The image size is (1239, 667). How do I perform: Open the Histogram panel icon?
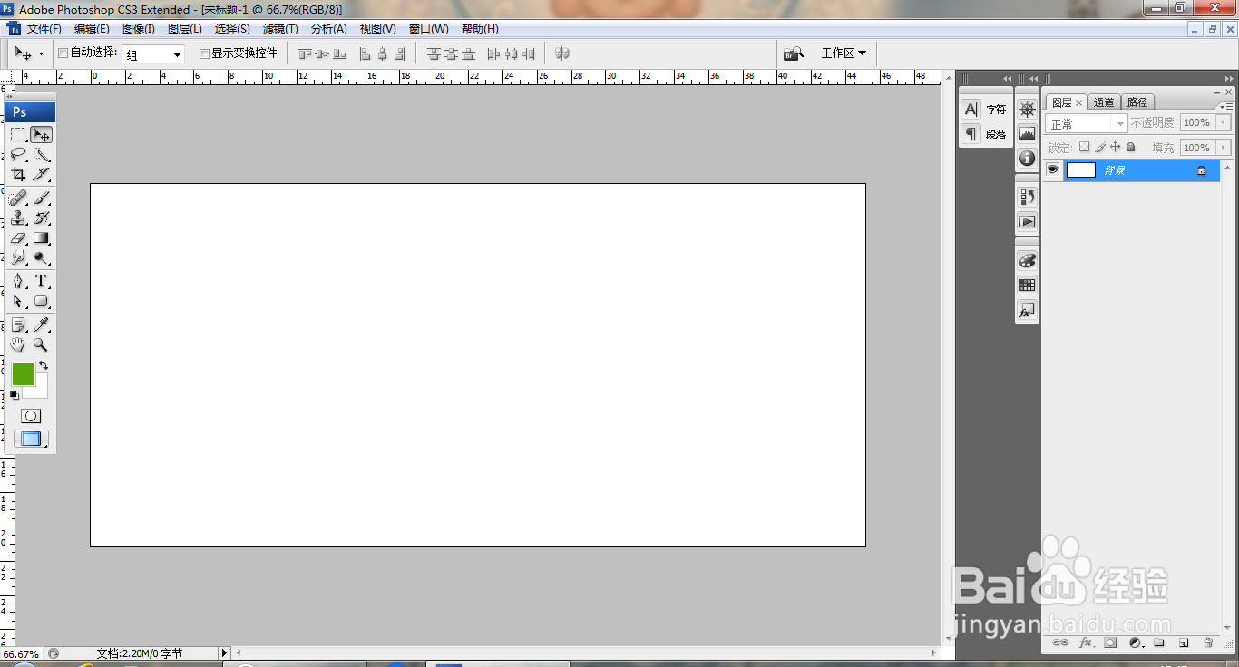coord(1027,133)
